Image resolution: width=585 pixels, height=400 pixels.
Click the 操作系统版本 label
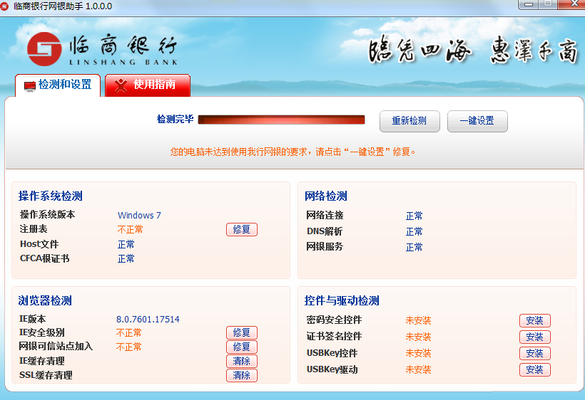pos(47,214)
